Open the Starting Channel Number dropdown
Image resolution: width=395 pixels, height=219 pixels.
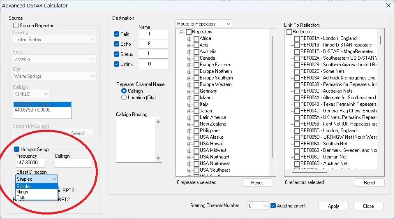[257, 206]
